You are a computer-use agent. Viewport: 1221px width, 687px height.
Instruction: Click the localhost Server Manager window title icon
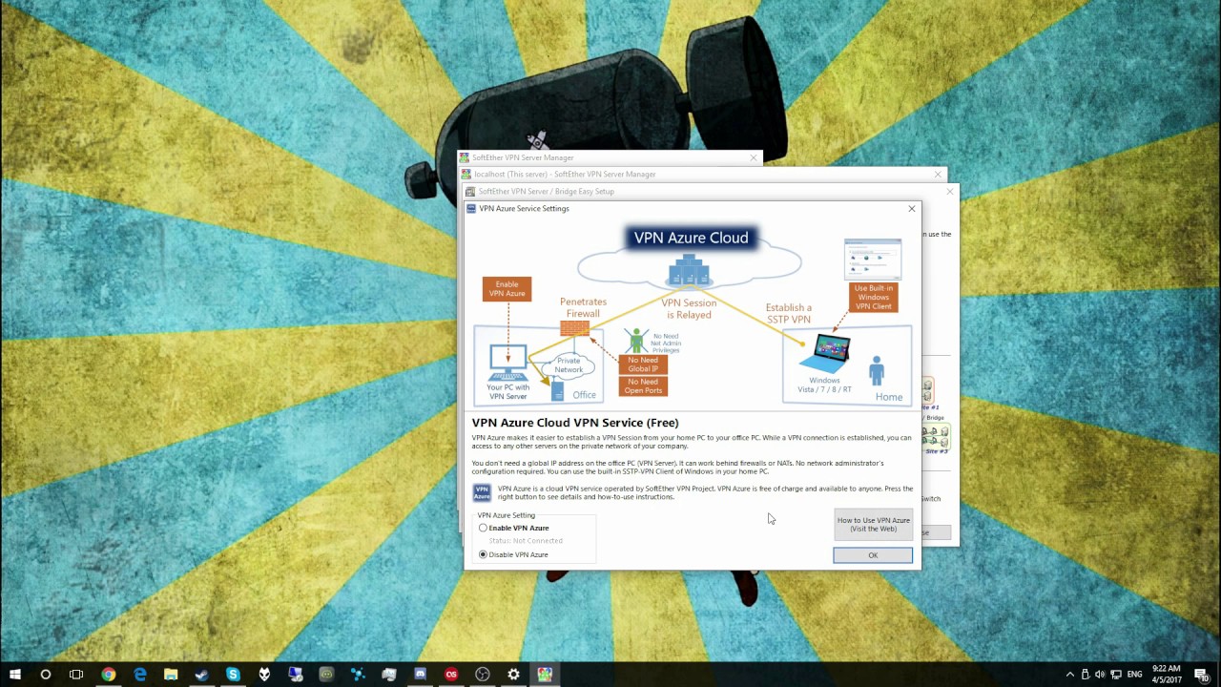pyautogui.click(x=466, y=175)
